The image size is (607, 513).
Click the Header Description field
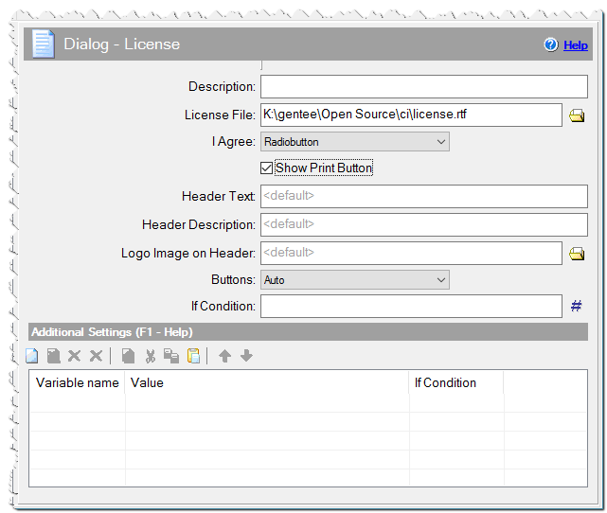[424, 224]
